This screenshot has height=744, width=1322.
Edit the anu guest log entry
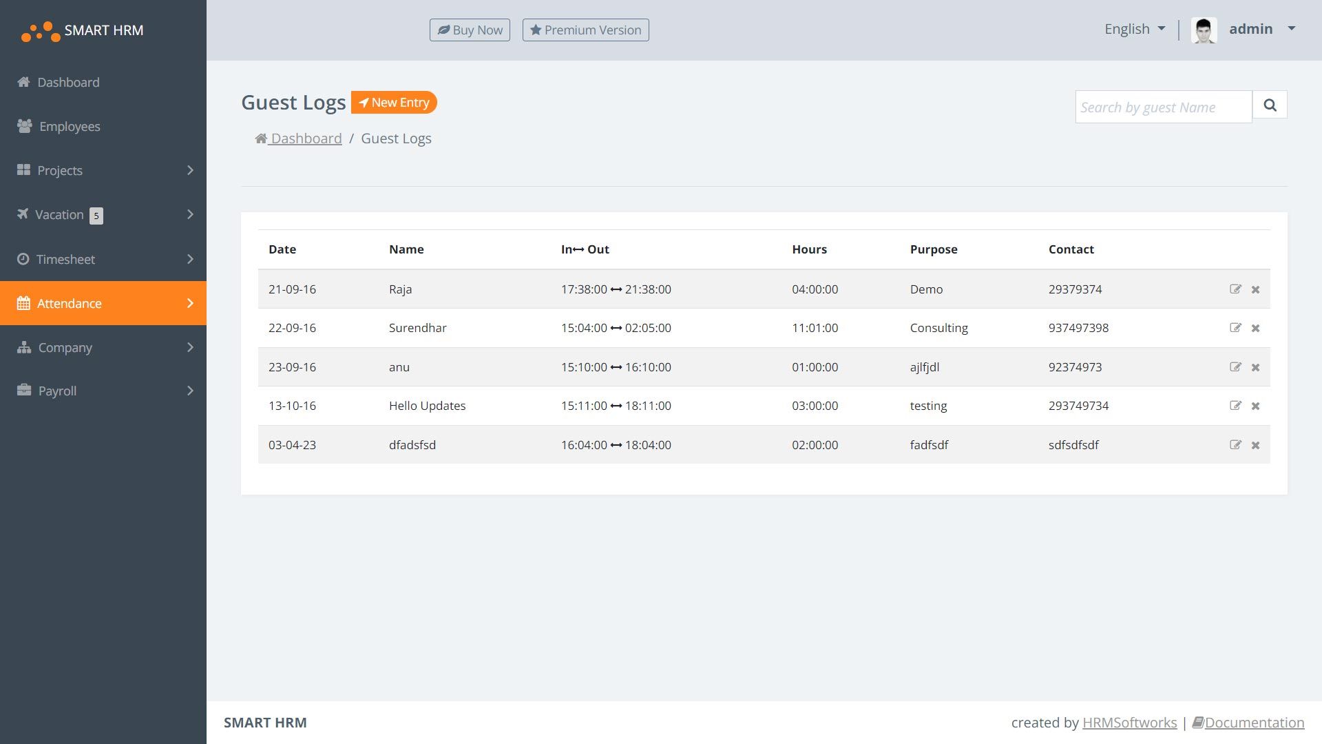pyautogui.click(x=1235, y=367)
